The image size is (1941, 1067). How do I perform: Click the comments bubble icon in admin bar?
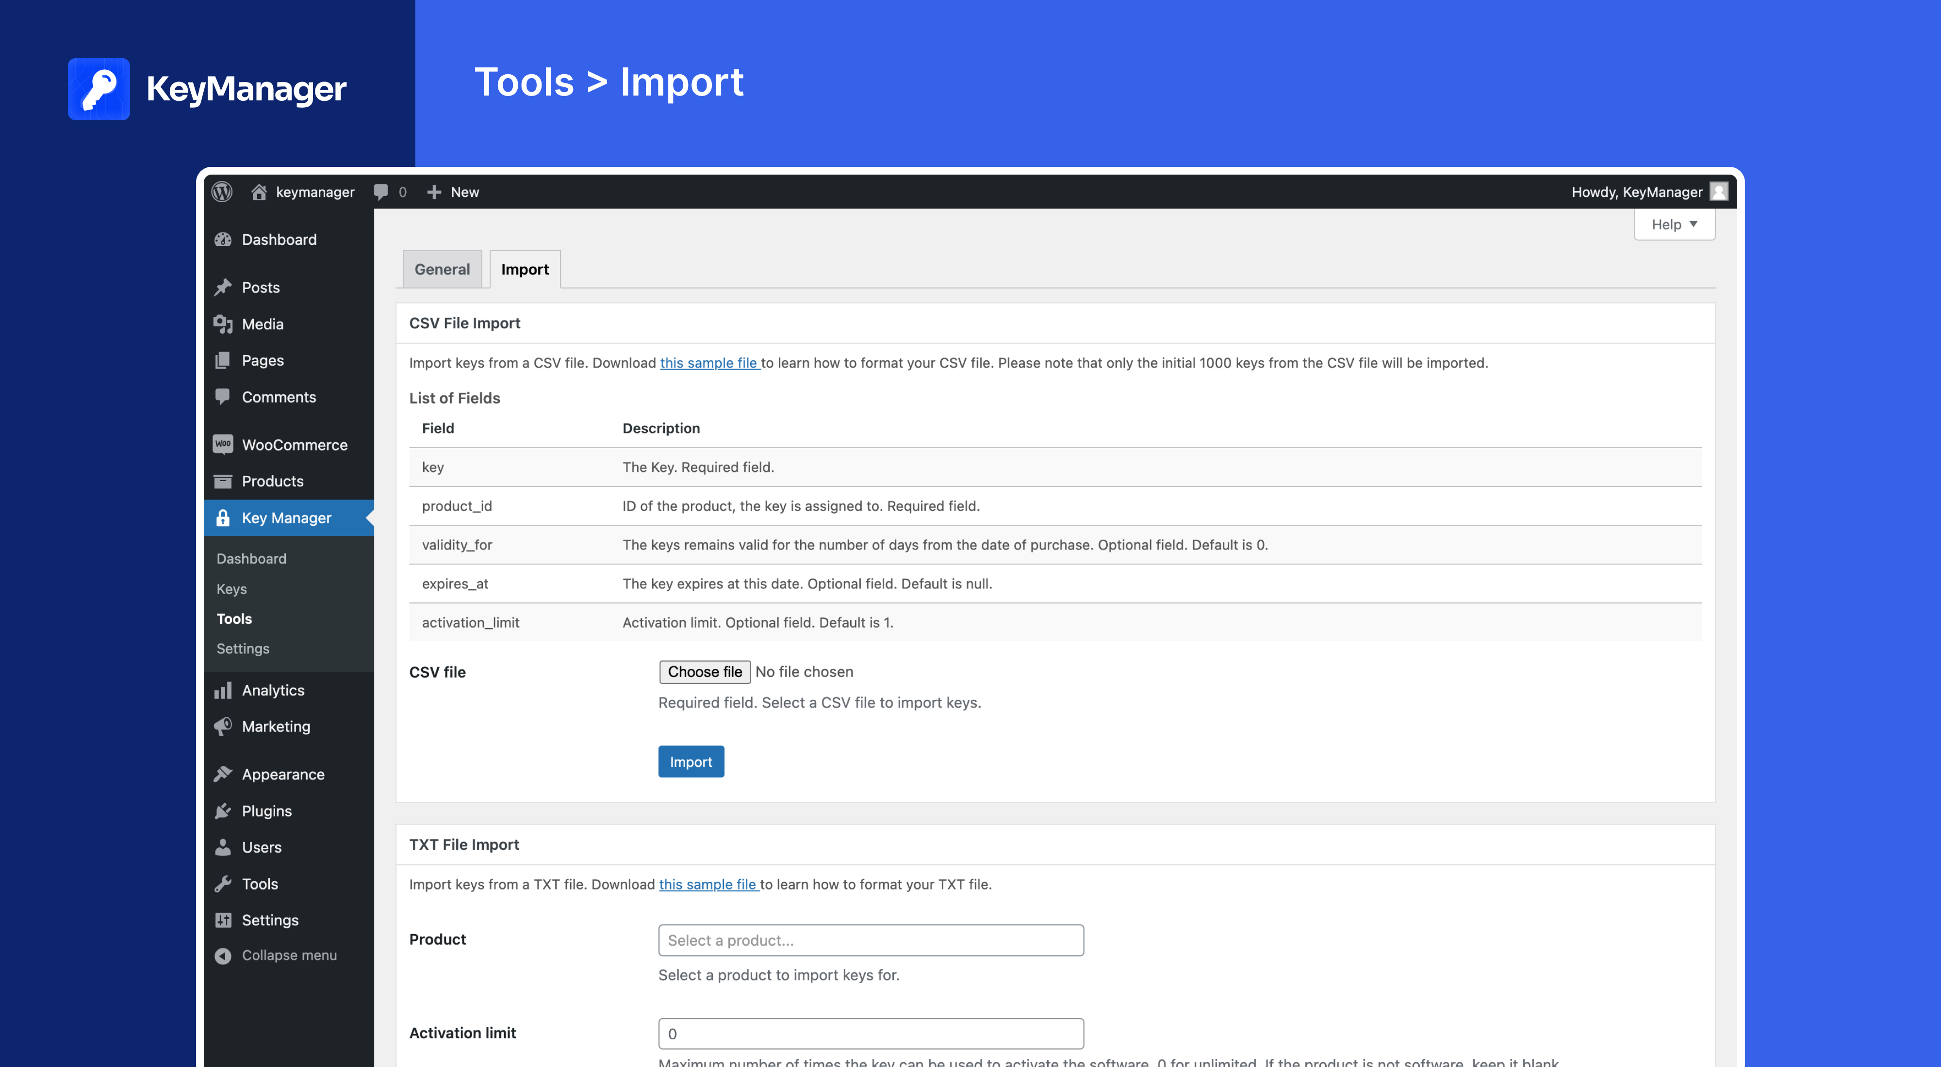(381, 192)
